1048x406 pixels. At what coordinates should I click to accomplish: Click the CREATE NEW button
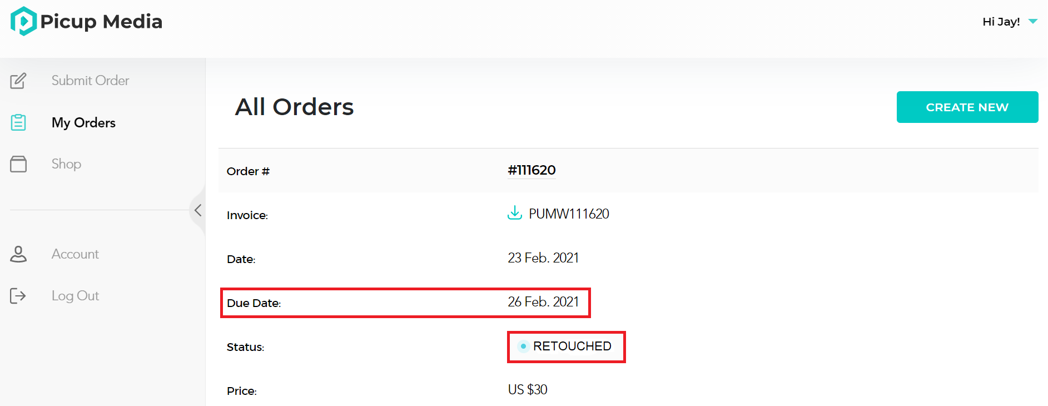(x=967, y=107)
